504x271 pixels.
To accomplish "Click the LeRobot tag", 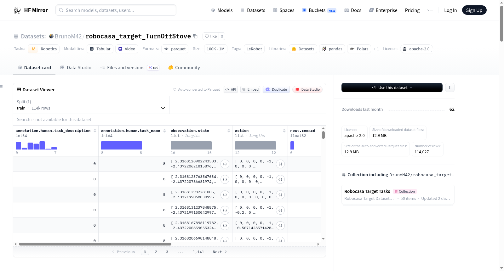I will coord(254,49).
